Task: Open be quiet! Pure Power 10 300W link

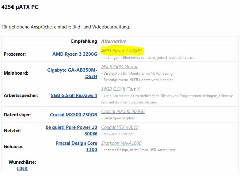Action: tap(71, 130)
